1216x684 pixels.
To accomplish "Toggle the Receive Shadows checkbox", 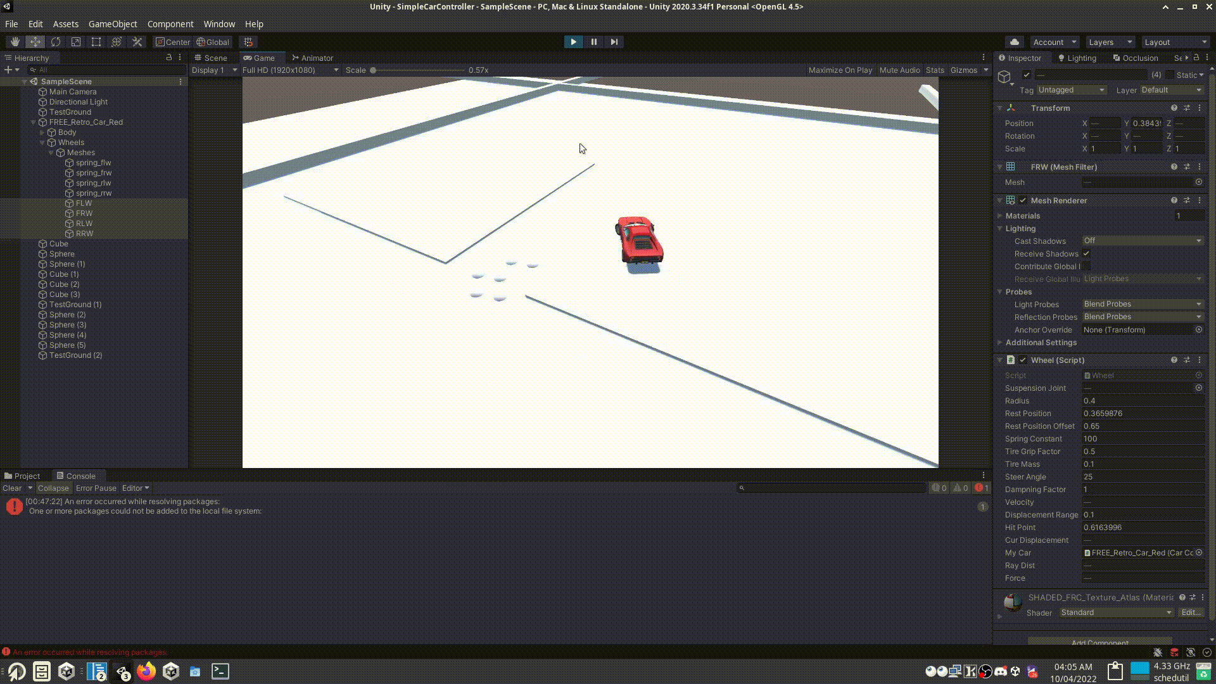I will click(1086, 254).
